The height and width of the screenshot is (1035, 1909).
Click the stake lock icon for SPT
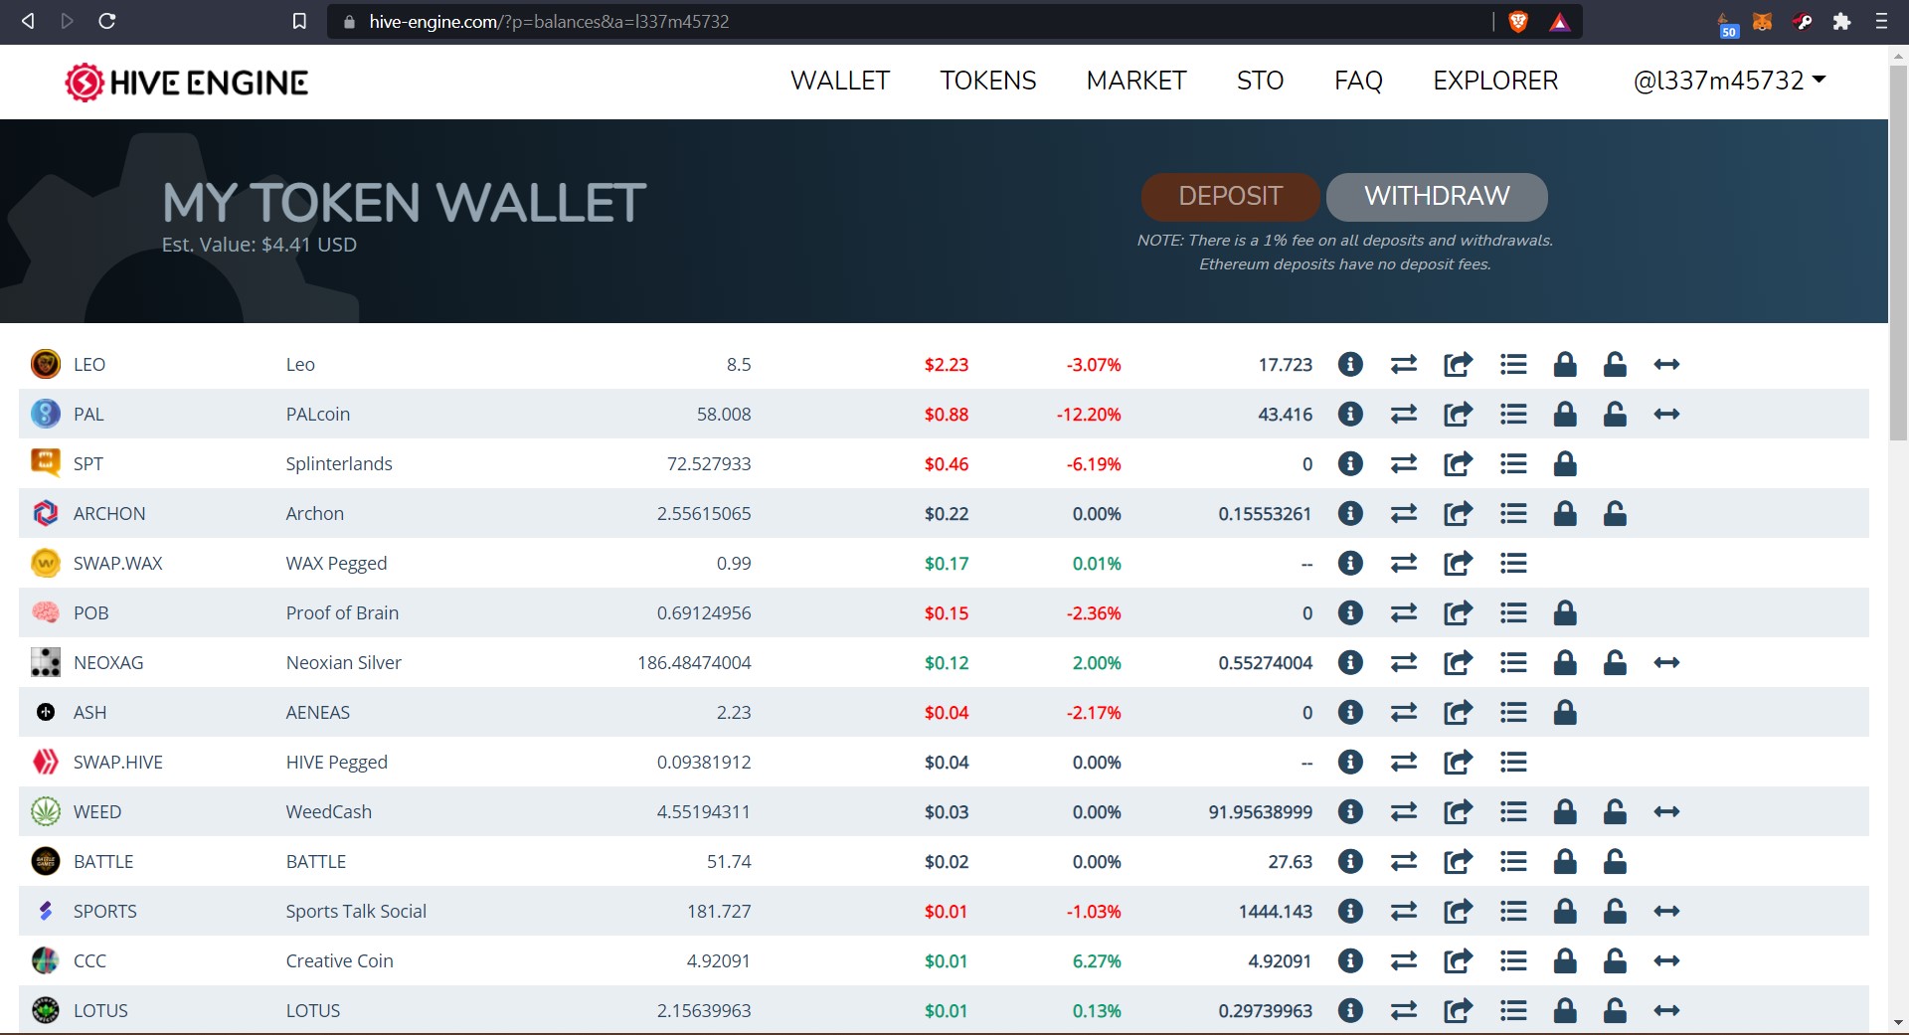(1565, 464)
